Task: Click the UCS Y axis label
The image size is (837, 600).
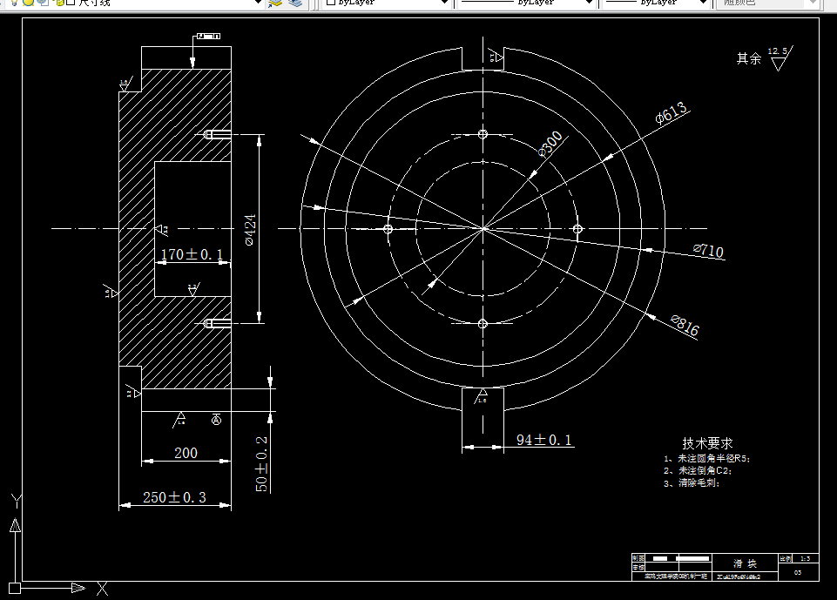Action: point(16,502)
